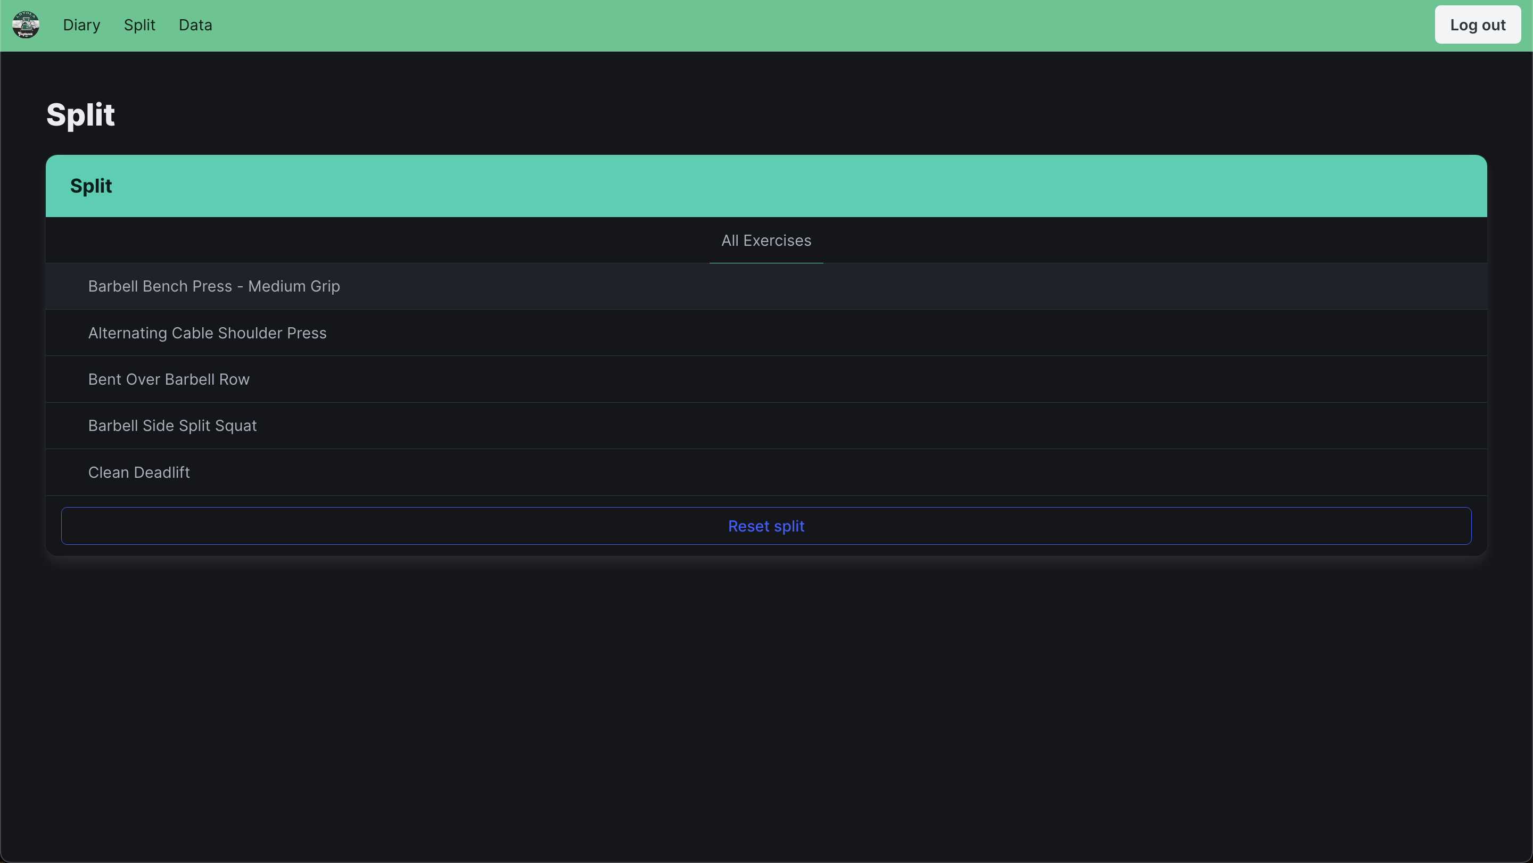Click the Split title in teal card header
1533x863 pixels.
(91, 186)
